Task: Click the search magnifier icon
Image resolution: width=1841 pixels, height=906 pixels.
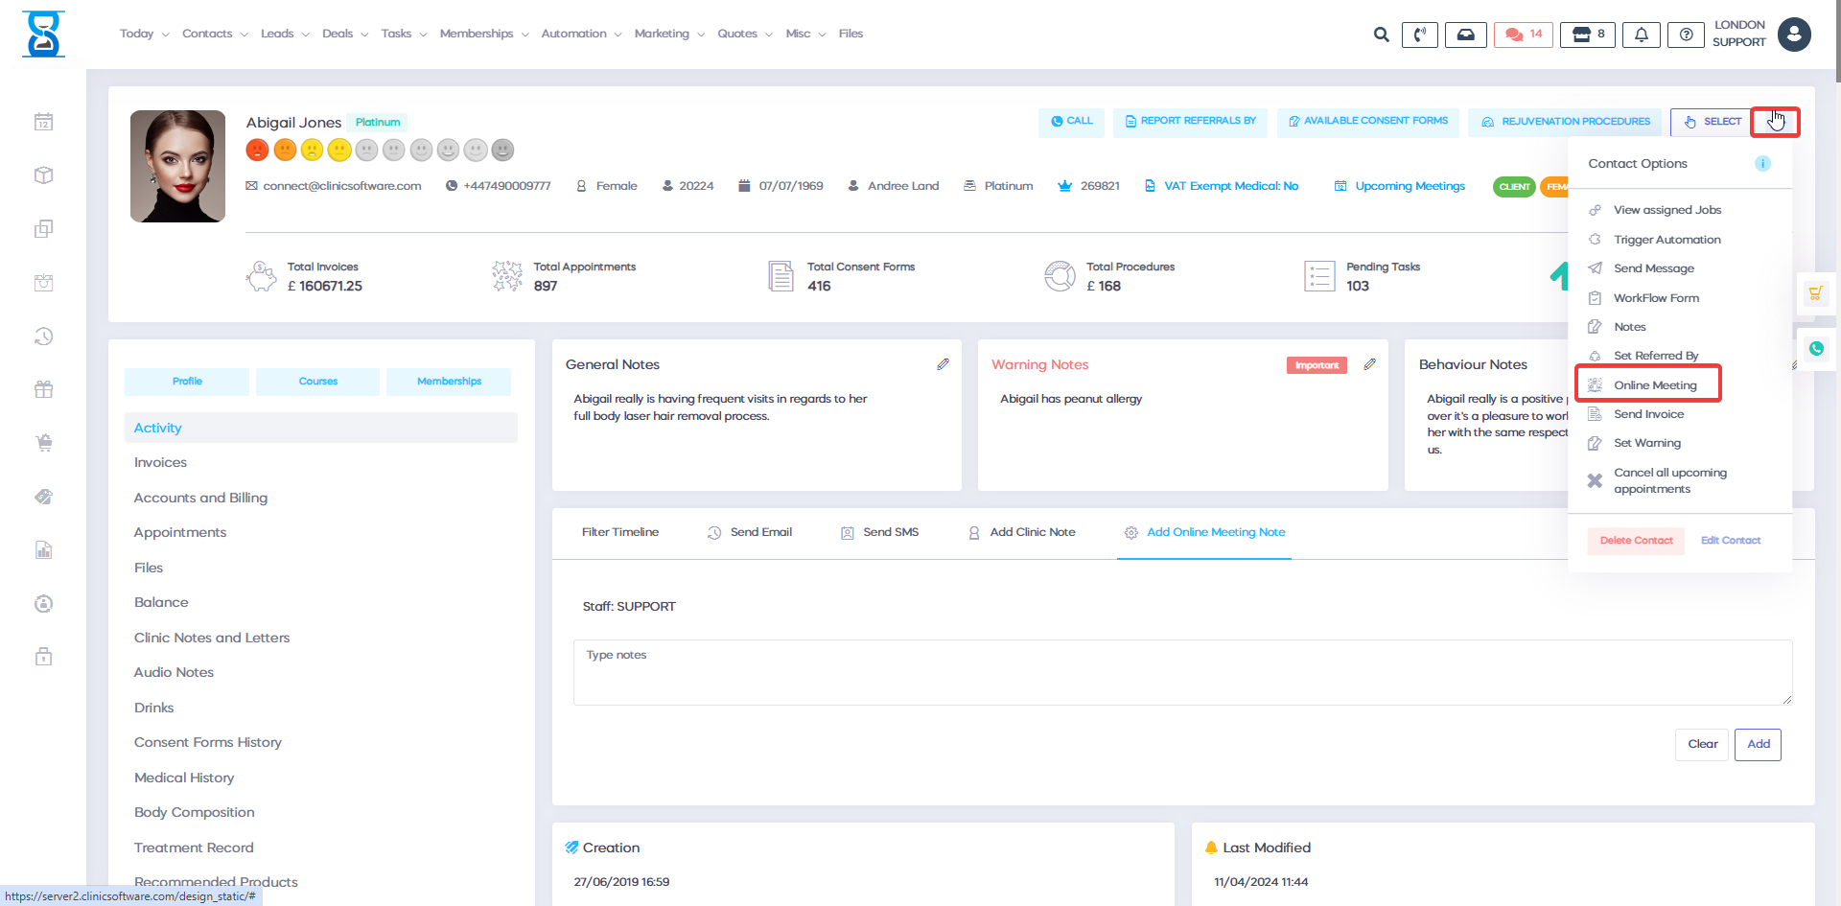Action: pyautogui.click(x=1381, y=35)
